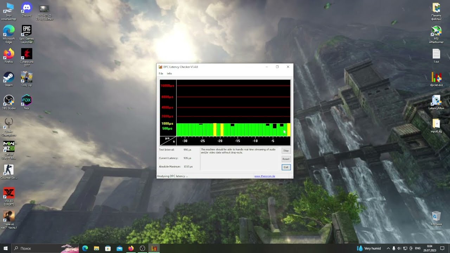Viewport: 450px width, 253px height.
Task: Open the Mail app from the taskbar
Action: 120,248
